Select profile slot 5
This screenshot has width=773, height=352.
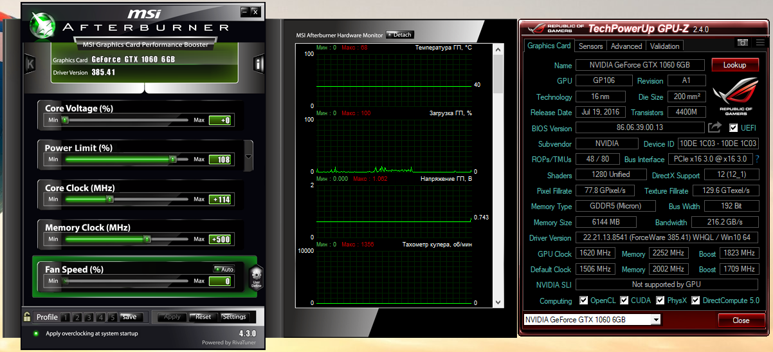tap(112, 317)
